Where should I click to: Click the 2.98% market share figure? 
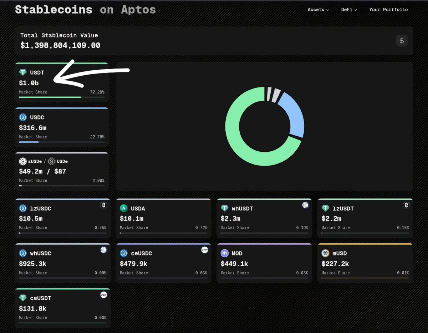click(x=98, y=181)
